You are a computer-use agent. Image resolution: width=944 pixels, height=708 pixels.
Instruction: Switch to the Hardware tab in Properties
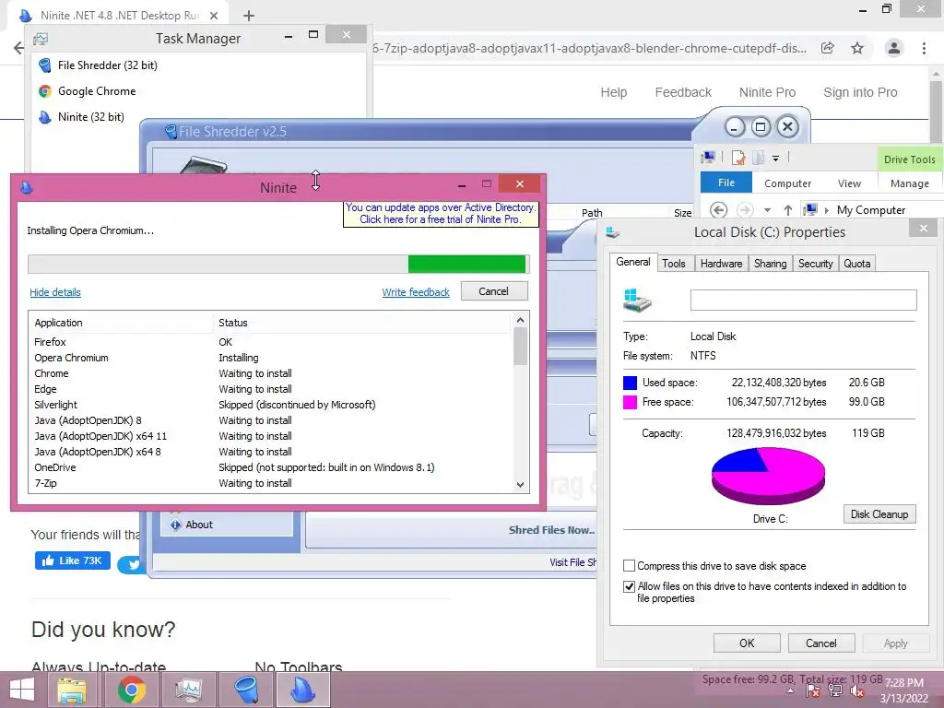721,264
